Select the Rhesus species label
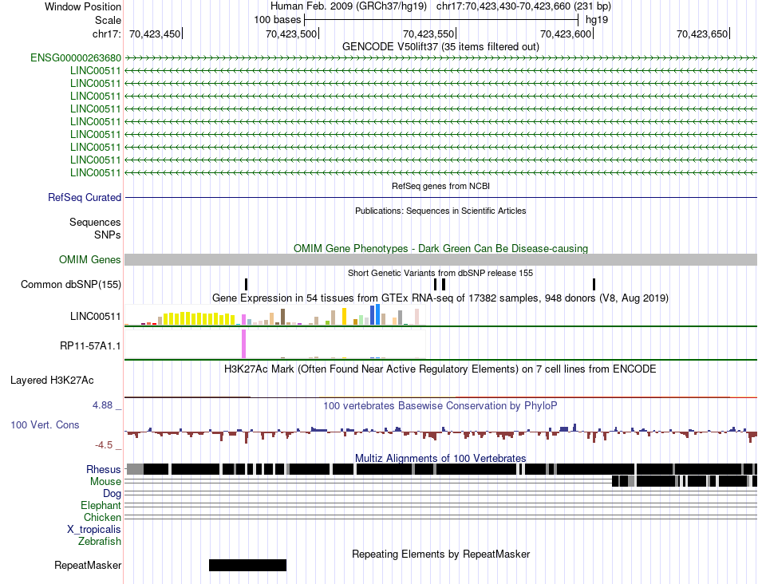This screenshot has height=584, width=758. pos(104,469)
